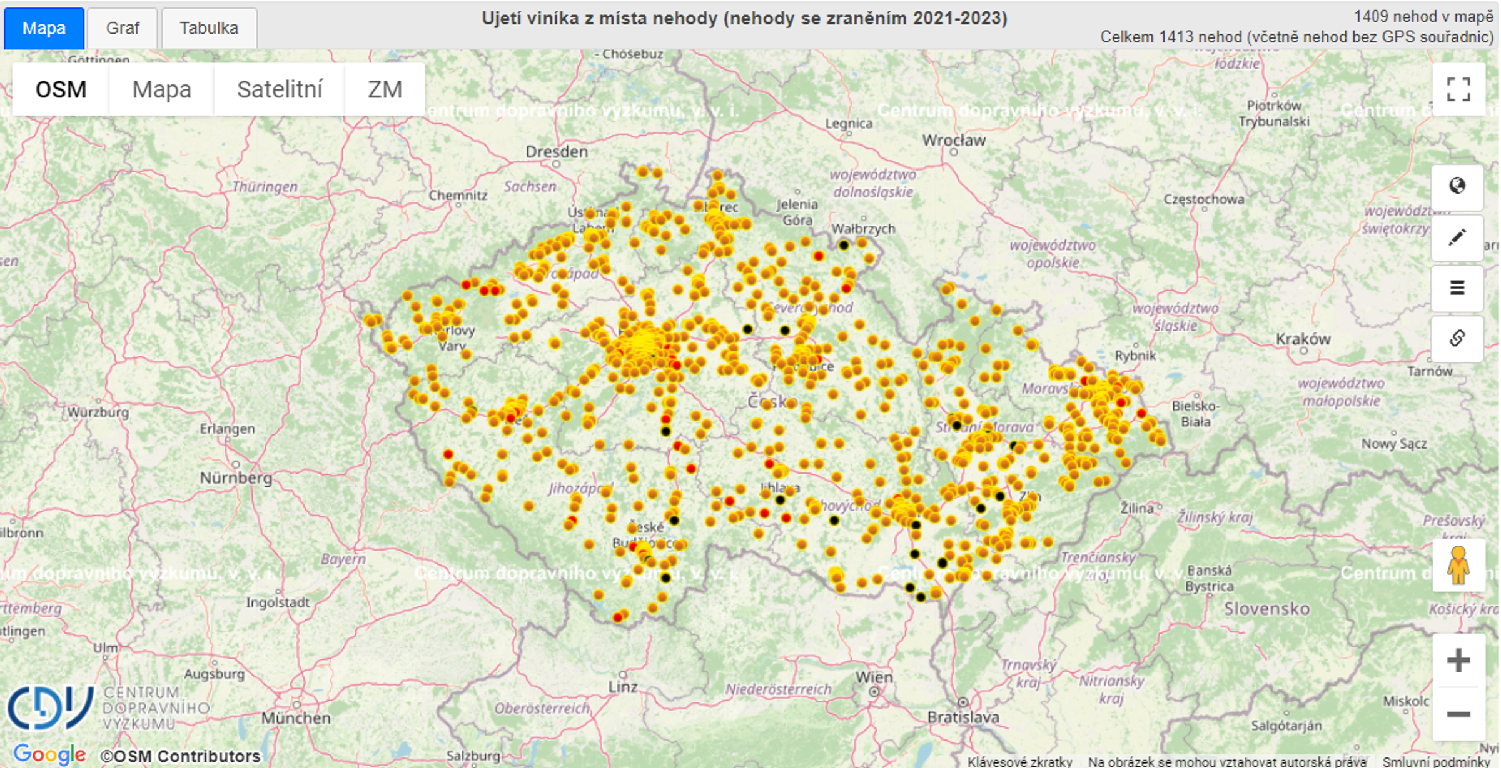Activate the pencil drawing tool
This screenshot has width=1501, height=768.
click(1457, 237)
